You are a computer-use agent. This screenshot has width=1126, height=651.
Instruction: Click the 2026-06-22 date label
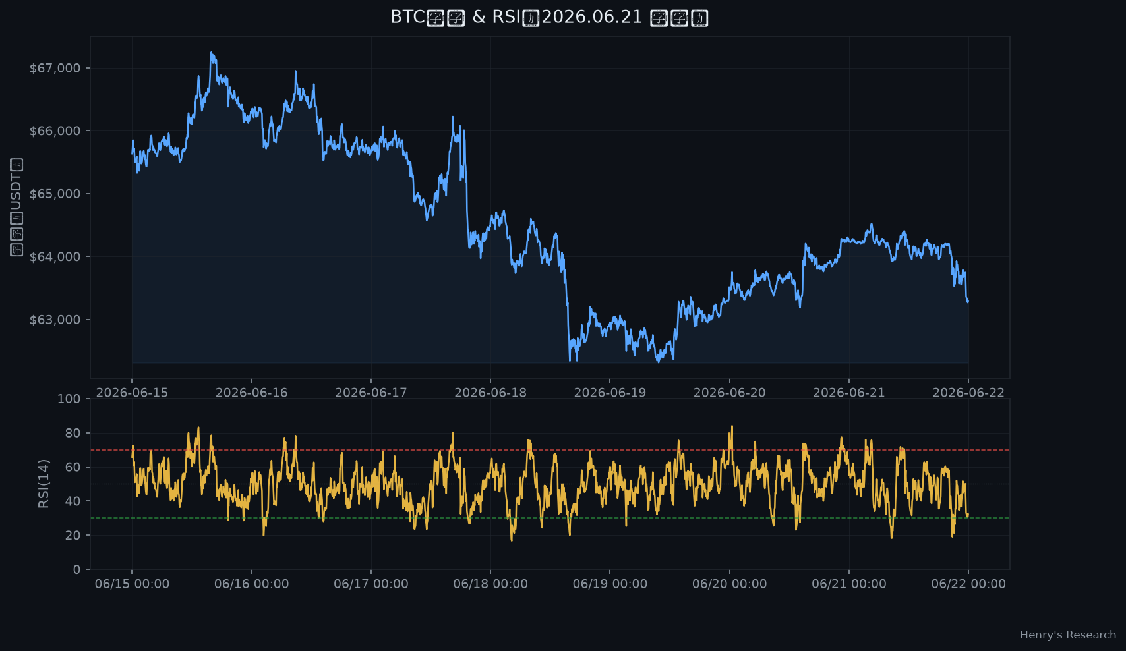[968, 393]
